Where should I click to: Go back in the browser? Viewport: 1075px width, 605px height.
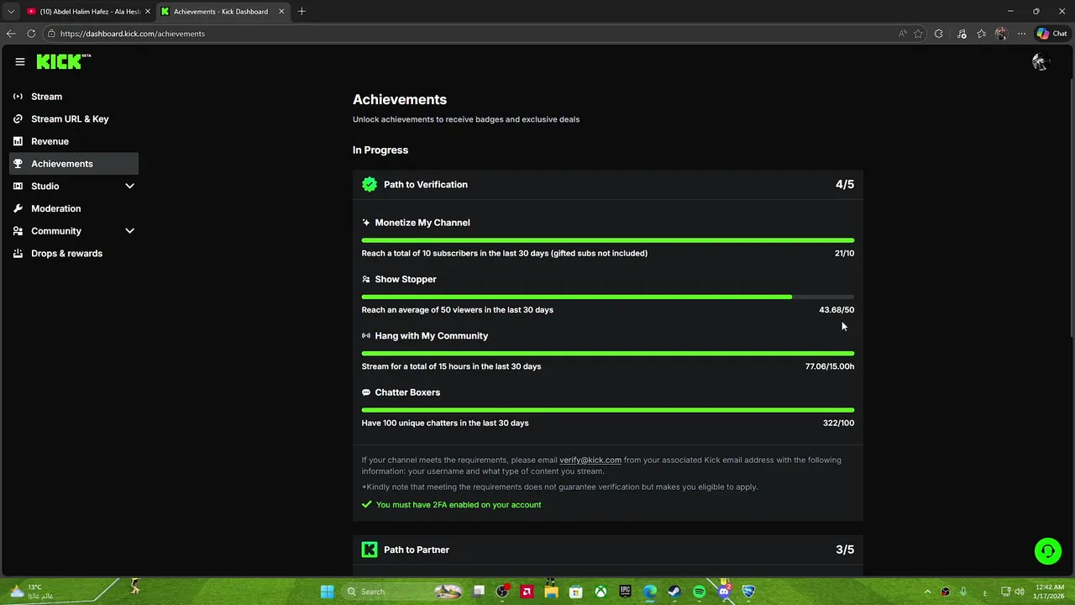[x=11, y=34]
